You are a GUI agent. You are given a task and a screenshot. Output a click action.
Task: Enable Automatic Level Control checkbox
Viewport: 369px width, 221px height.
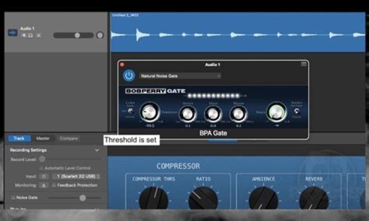click(x=41, y=168)
